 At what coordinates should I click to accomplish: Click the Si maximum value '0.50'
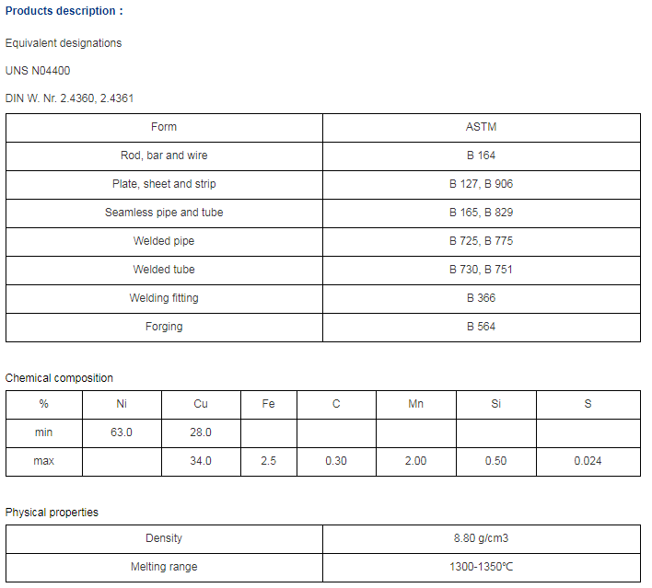coord(496,461)
